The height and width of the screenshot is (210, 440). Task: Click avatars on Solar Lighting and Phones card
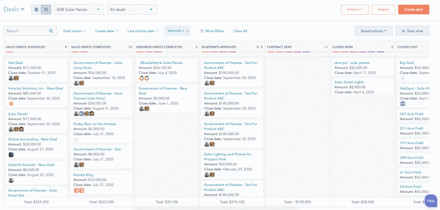[x=209, y=175]
